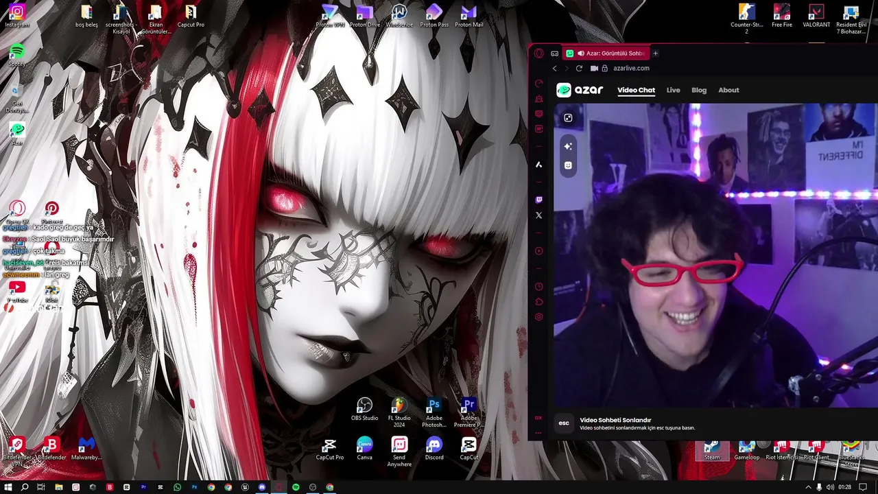Launch VALORANT desktop icon
This screenshot has width=878, height=494.
tap(816, 16)
